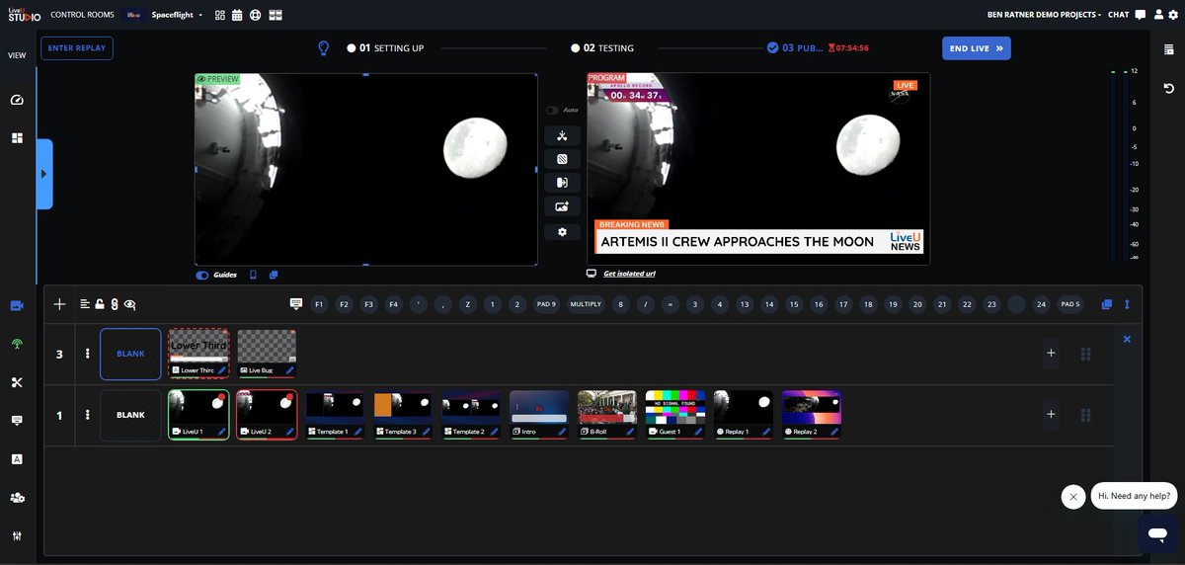Viewport: 1185px width, 565px height.
Task: Expand layers with vertical resize arrow icon
Action: point(1127,304)
